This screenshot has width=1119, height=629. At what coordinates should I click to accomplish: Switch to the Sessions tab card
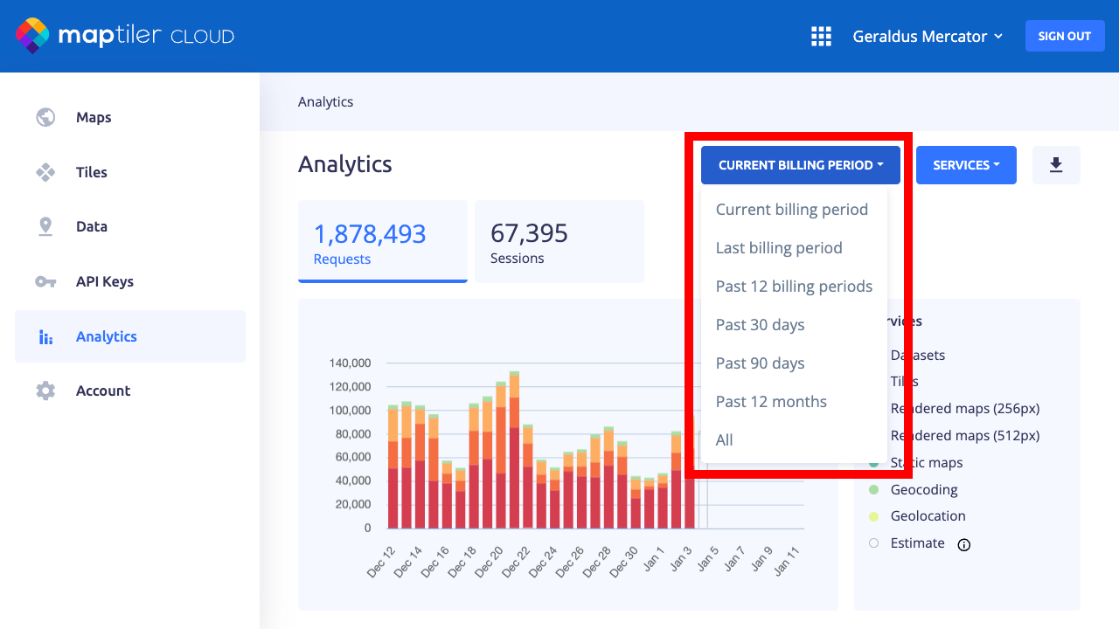click(x=559, y=242)
